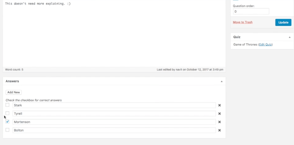Collapse the Quiz panel

click(289, 37)
